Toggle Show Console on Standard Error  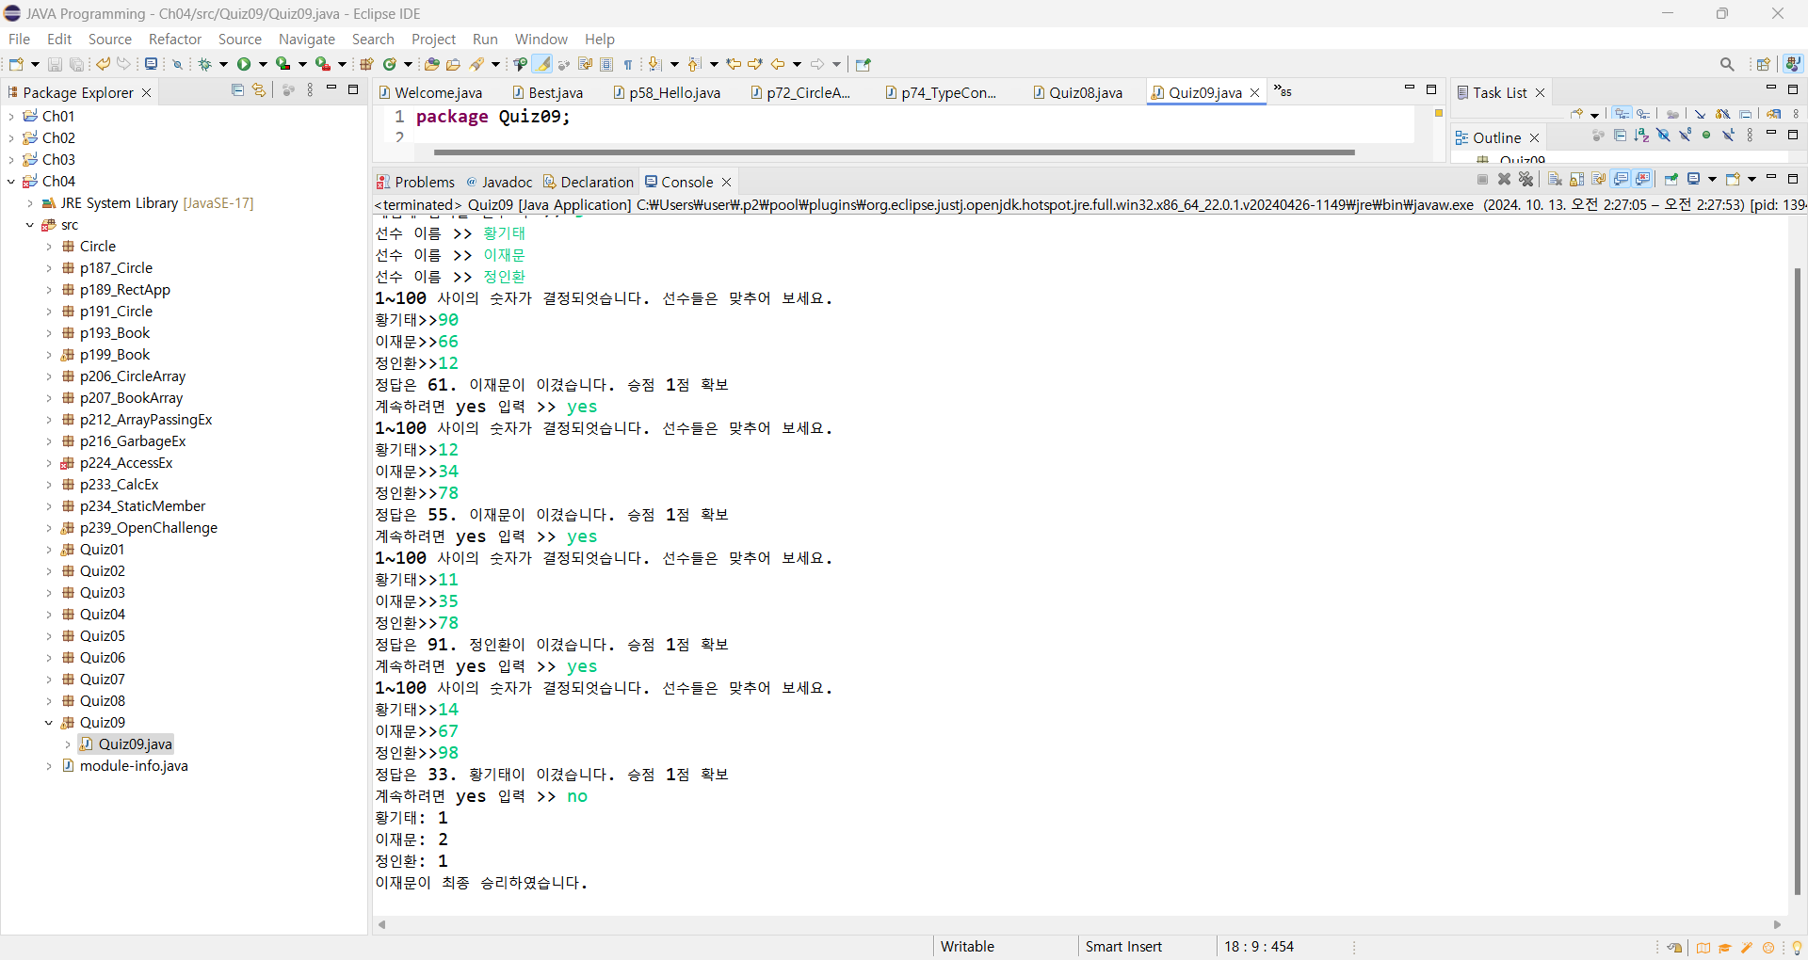click(1643, 179)
